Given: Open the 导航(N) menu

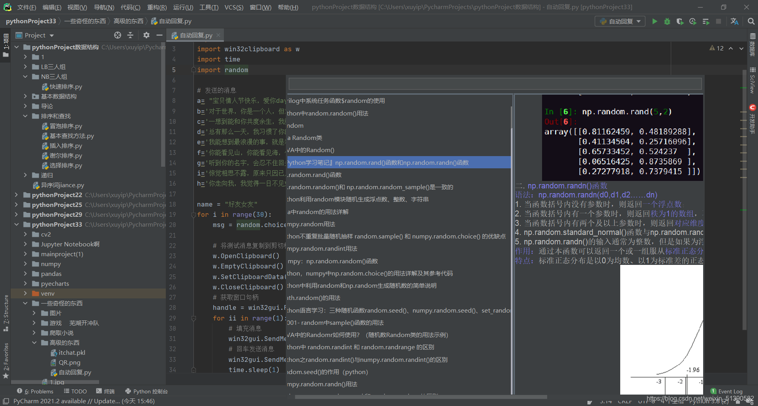Looking at the screenshot, I should click(104, 7).
